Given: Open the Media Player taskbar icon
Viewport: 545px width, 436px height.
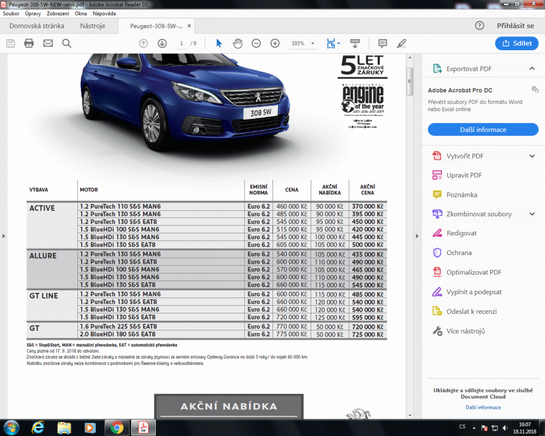Looking at the screenshot, I should click(x=90, y=428).
